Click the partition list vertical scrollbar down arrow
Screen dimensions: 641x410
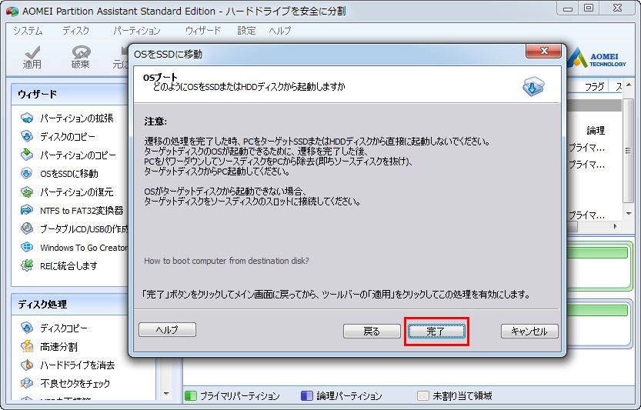point(629,213)
